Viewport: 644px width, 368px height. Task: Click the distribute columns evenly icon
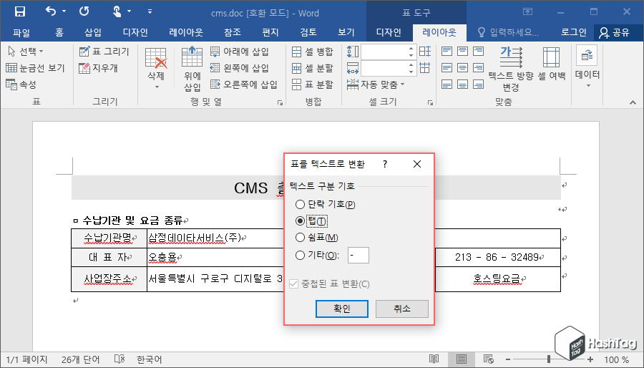(x=425, y=68)
